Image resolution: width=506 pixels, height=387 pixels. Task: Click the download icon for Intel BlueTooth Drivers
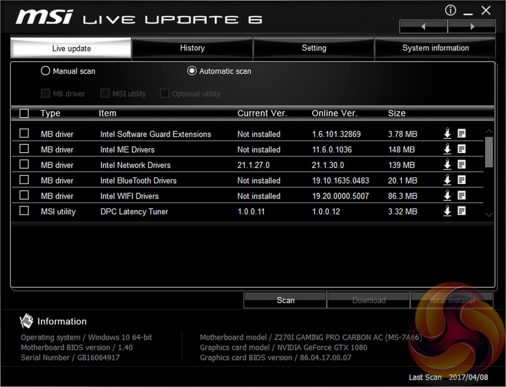(447, 180)
